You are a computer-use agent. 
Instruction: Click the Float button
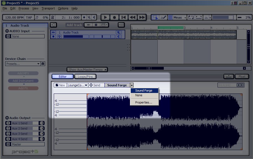(x=242, y=77)
